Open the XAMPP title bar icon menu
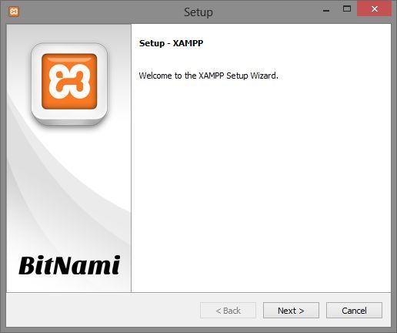 (14, 12)
